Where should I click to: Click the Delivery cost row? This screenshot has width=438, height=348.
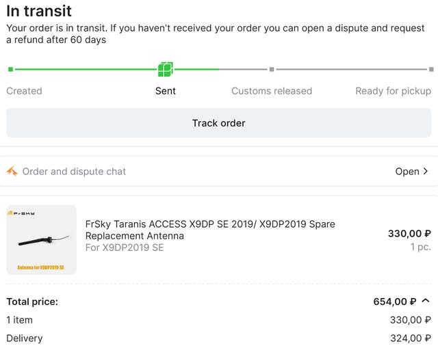pyautogui.click(x=219, y=338)
